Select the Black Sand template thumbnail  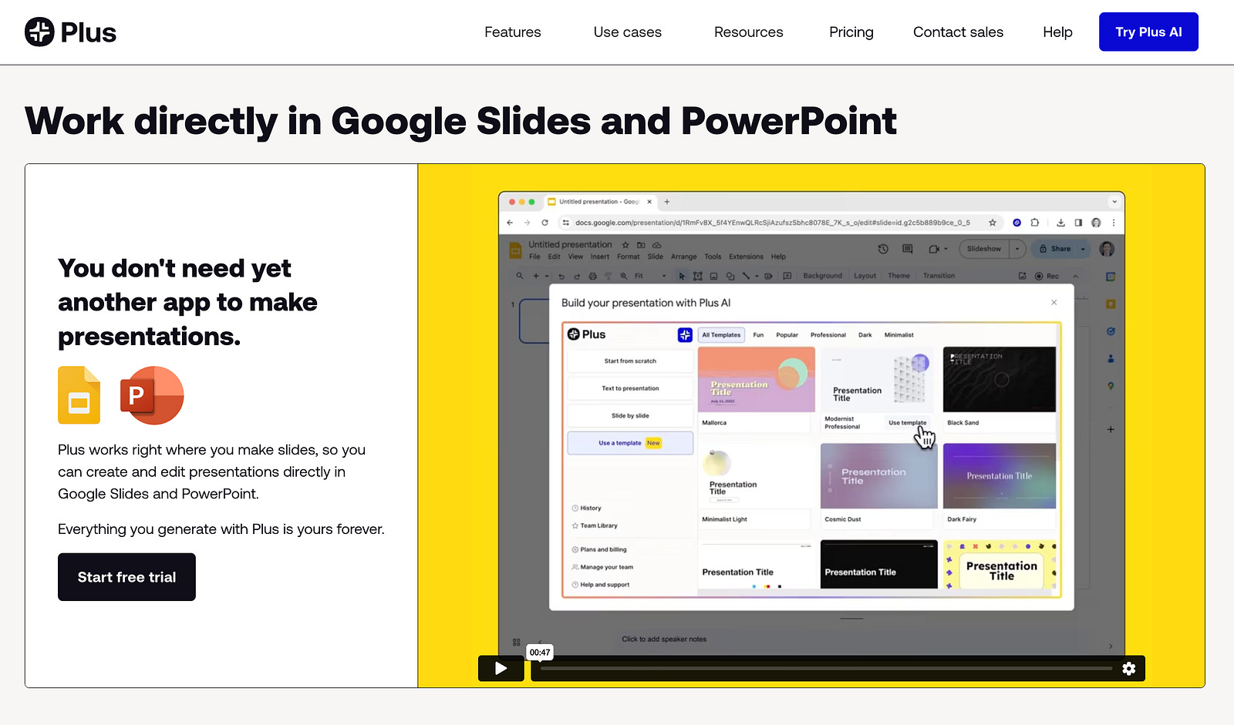[1000, 380]
